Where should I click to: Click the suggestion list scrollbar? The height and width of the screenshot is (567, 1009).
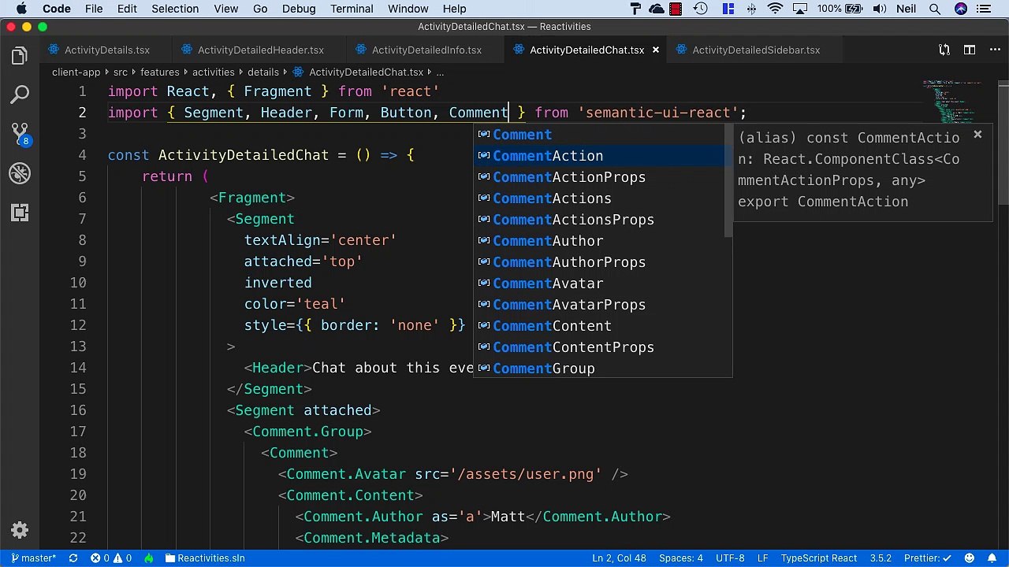728,181
